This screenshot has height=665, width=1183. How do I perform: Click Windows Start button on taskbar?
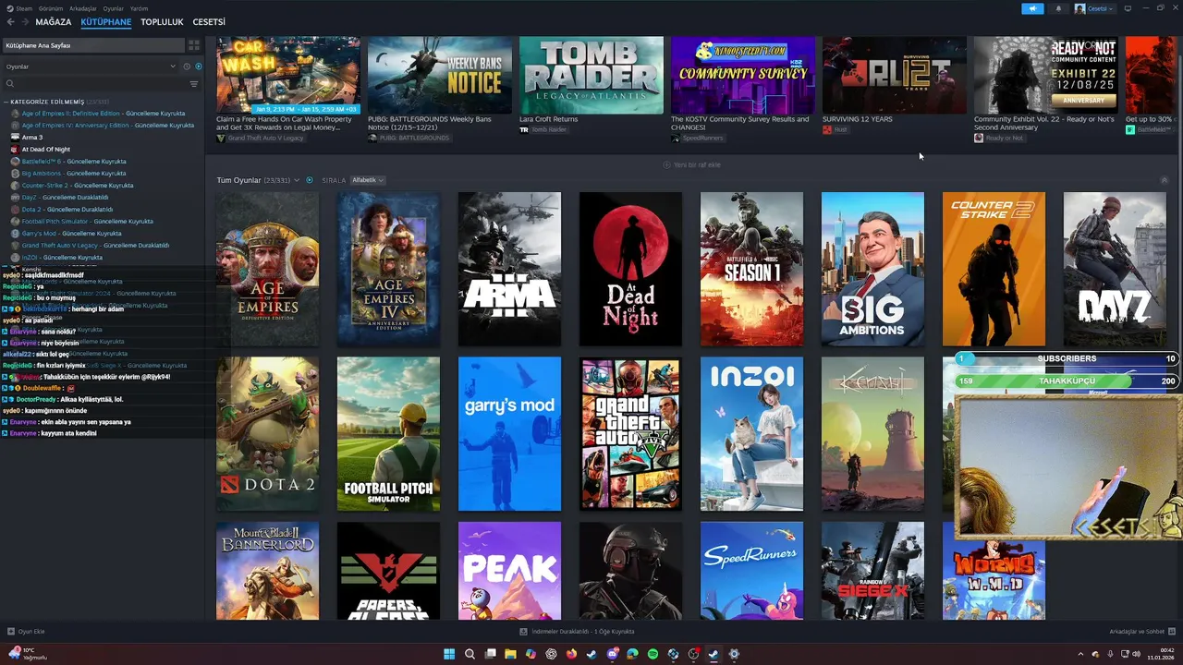coord(449,654)
